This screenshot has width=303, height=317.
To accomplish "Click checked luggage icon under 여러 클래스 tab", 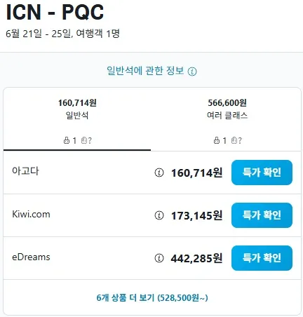I will (x=234, y=140).
